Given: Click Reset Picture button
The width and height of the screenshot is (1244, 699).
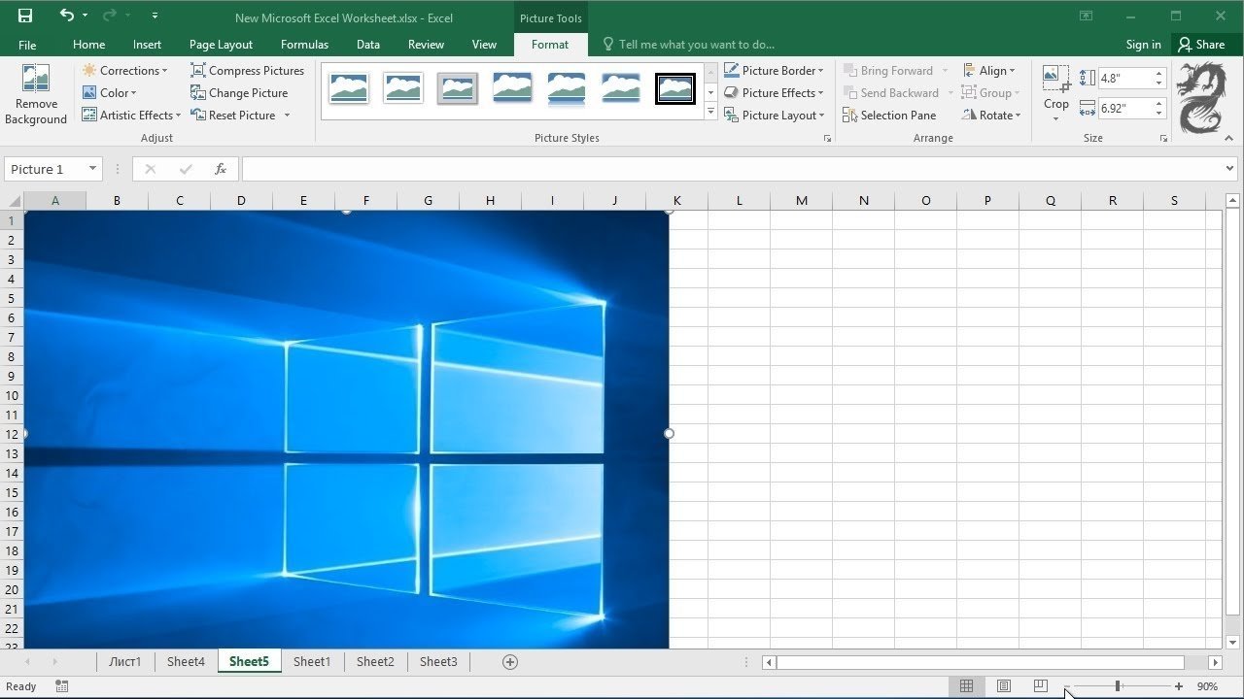Looking at the screenshot, I should point(234,116).
